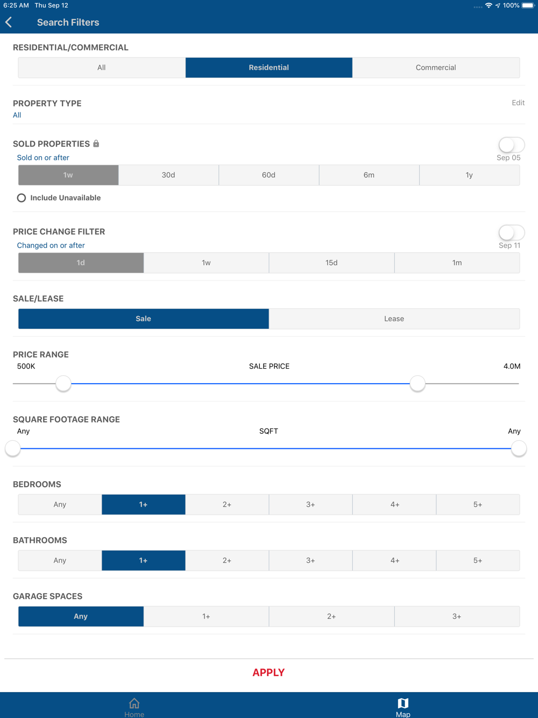Click the minimum square footage slider handle
538x718 pixels.
(13, 448)
